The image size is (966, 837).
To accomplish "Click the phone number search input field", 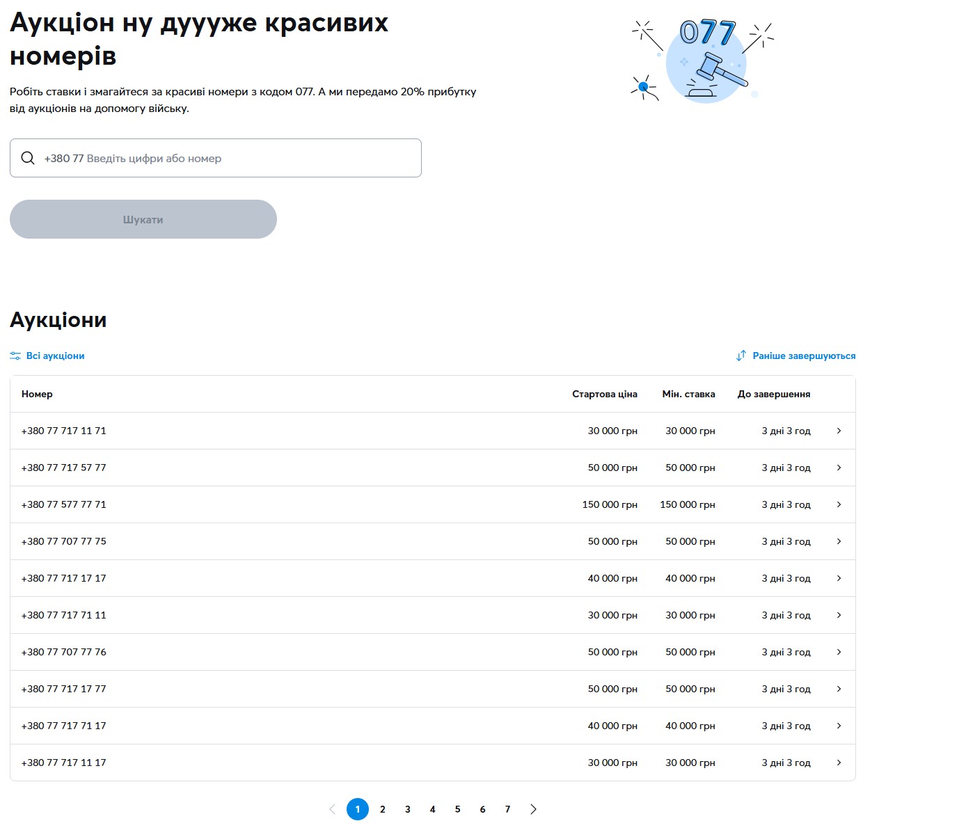I will pos(216,158).
